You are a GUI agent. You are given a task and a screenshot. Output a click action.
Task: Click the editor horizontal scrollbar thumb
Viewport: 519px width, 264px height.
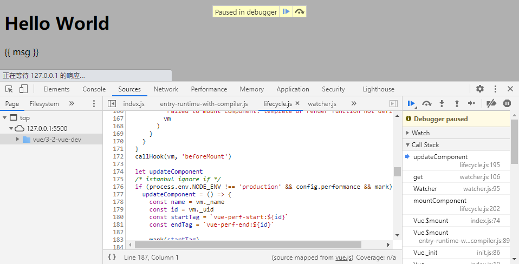click(248, 245)
